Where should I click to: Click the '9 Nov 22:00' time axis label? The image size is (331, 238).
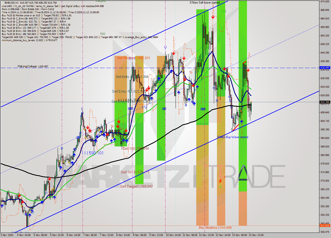click(x=157, y=235)
